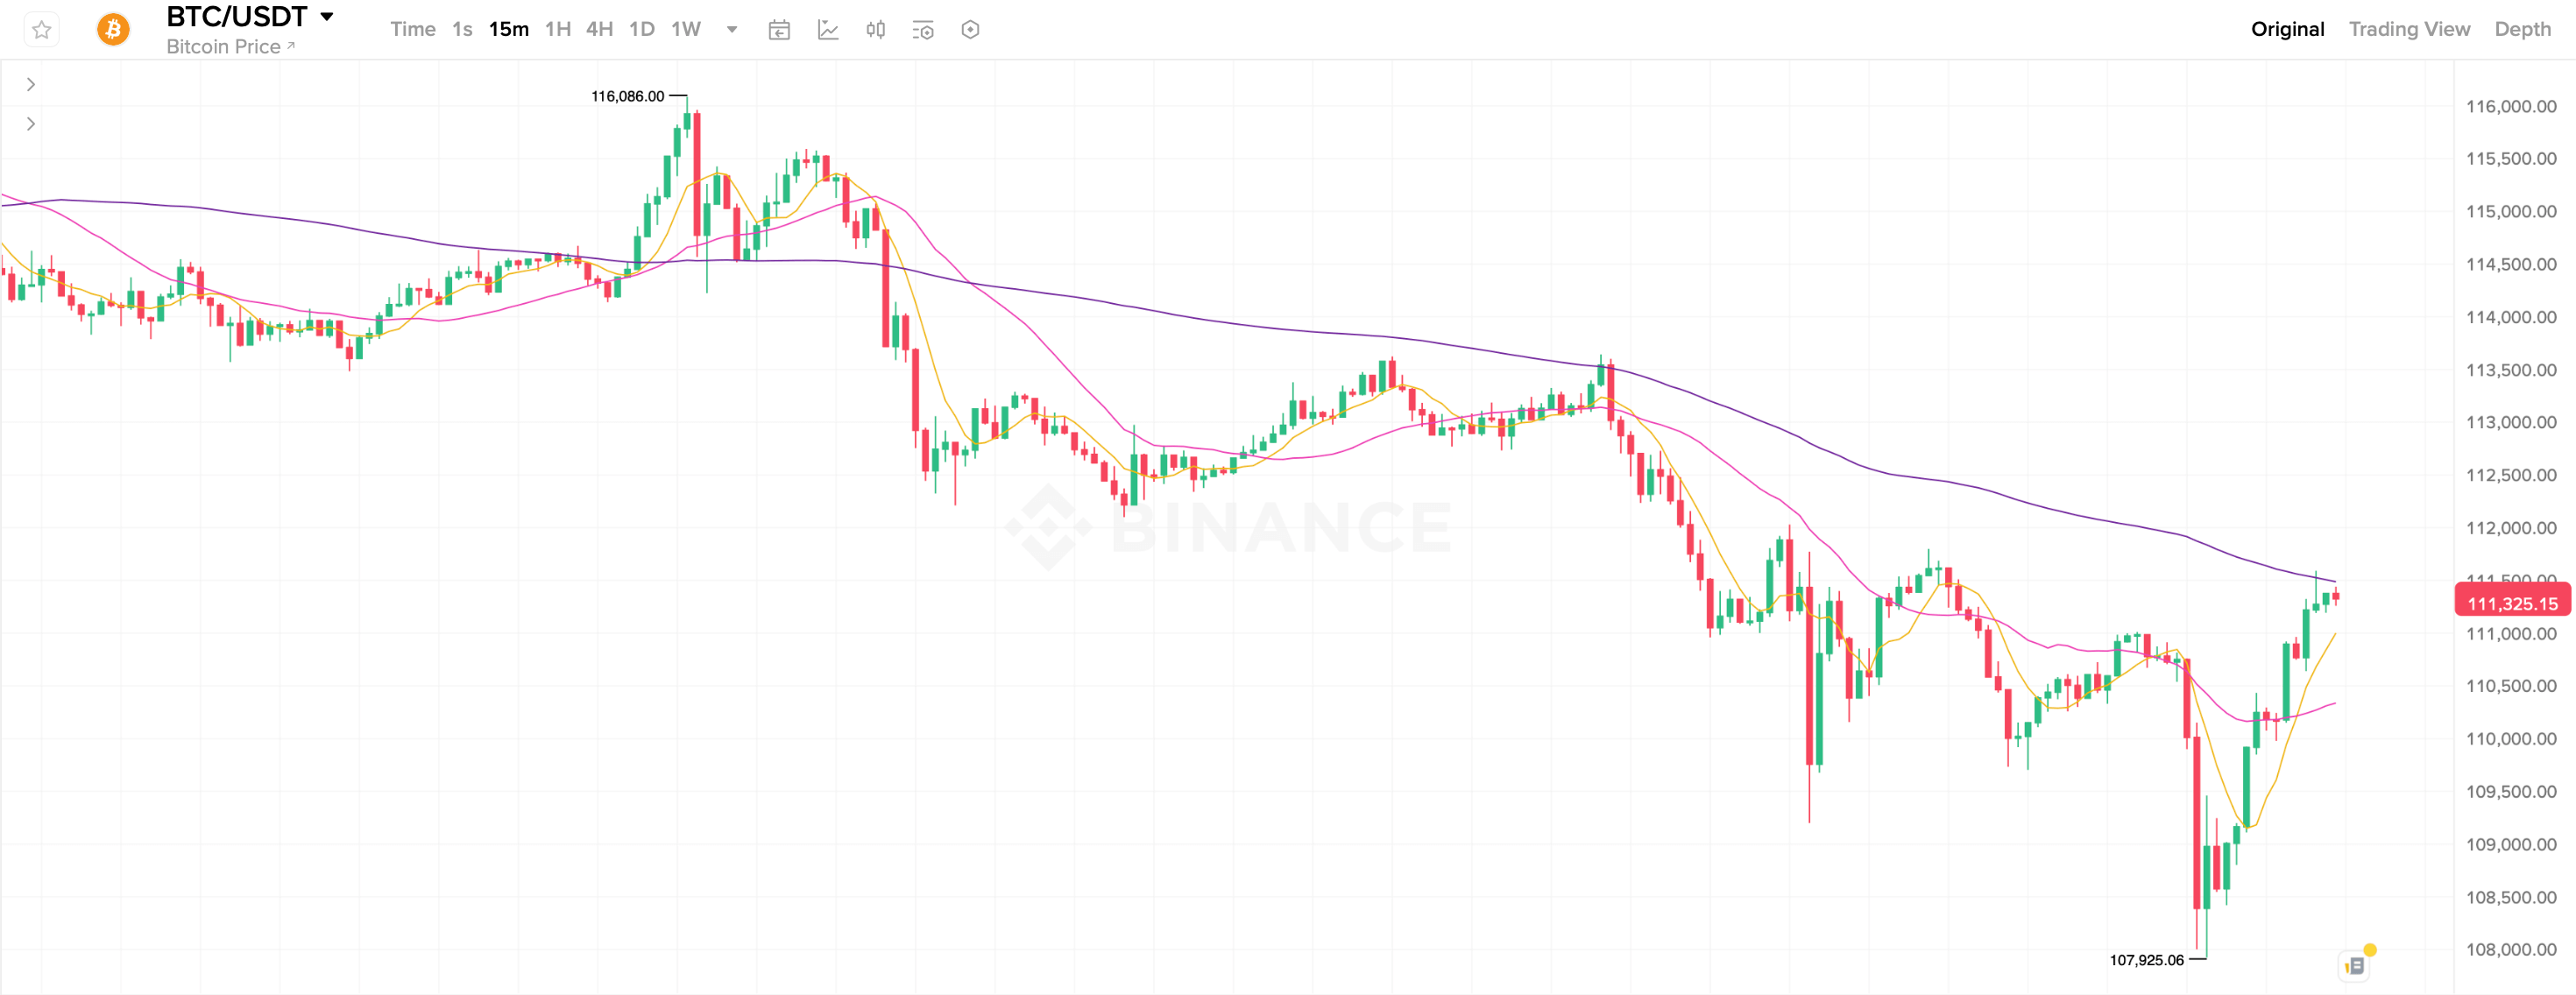2576x995 pixels.
Task: Click the note icon with the yellow dot
Action: click(x=2356, y=965)
